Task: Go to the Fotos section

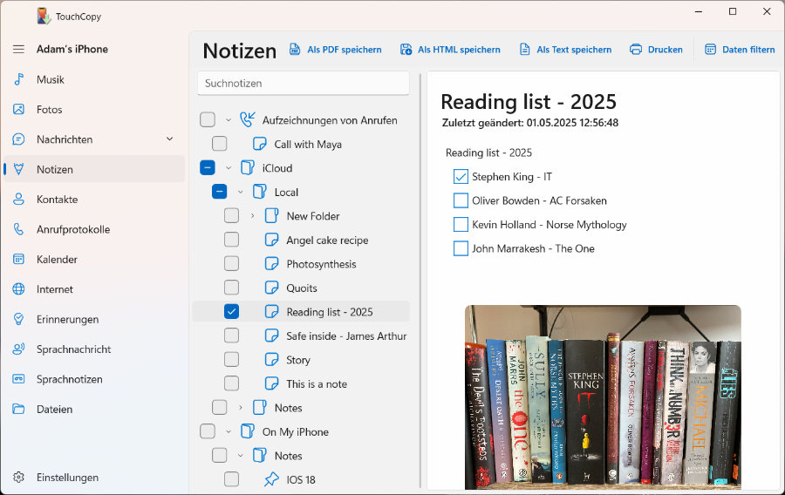Action: (94, 109)
